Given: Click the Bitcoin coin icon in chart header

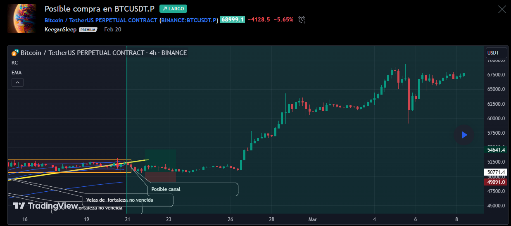Looking at the screenshot, I should [x=15, y=53].
